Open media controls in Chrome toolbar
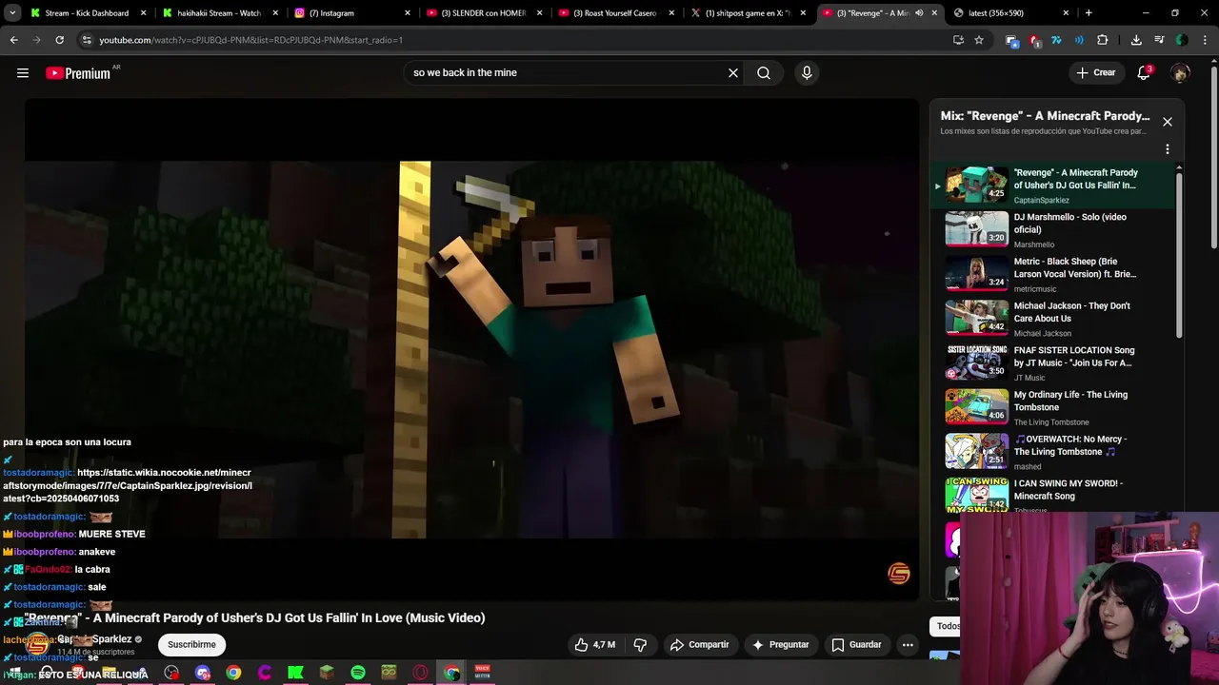This screenshot has height=685, width=1219. pos(1159,40)
